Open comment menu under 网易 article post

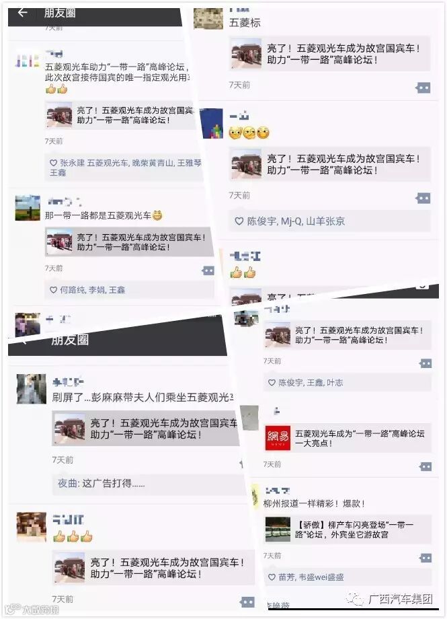[425, 467]
